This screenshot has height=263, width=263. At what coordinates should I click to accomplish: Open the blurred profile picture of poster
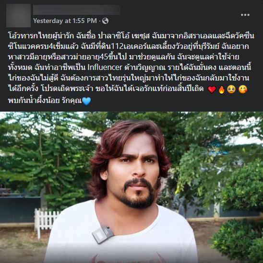(19, 15)
